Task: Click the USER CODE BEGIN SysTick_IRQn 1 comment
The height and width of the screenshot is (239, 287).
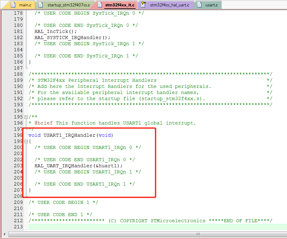Action: [89, 44]
